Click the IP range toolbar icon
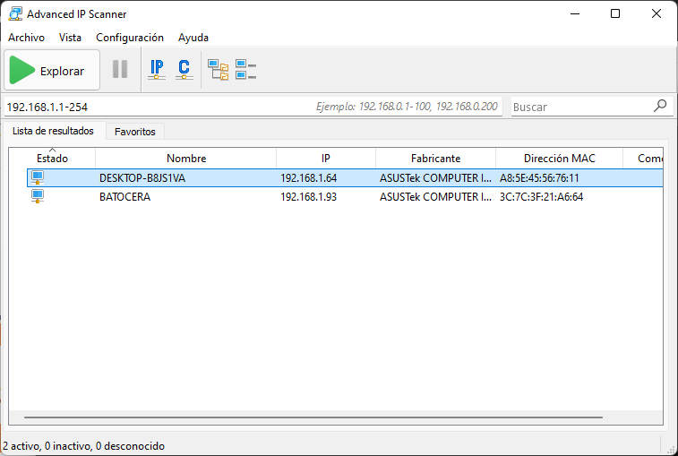This screenshot has height=456, width=678. [157, 69]
